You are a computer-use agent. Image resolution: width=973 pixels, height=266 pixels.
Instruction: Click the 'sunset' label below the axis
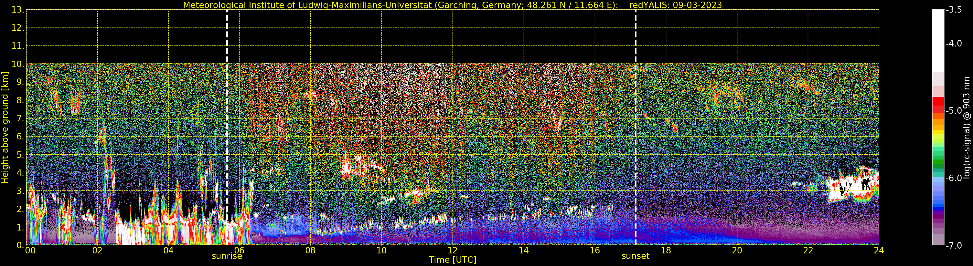point(635,256)
